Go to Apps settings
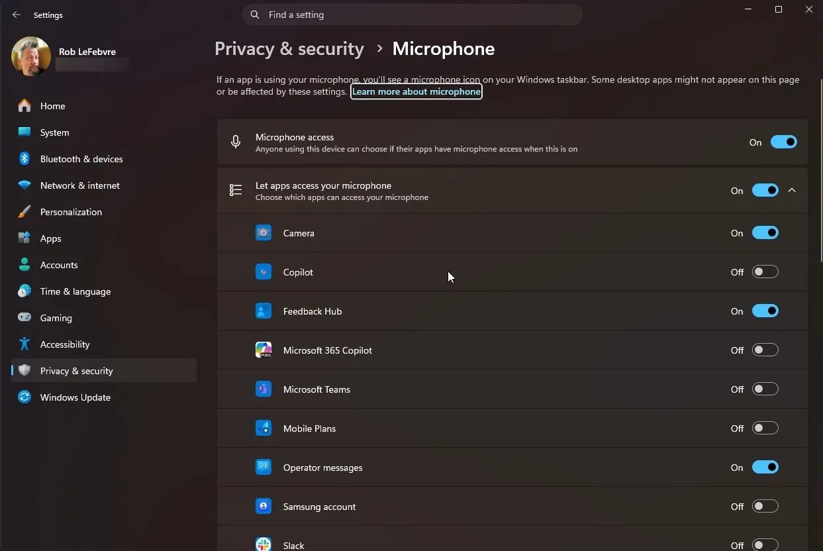 pyautogui.click(x=104, y=238)
